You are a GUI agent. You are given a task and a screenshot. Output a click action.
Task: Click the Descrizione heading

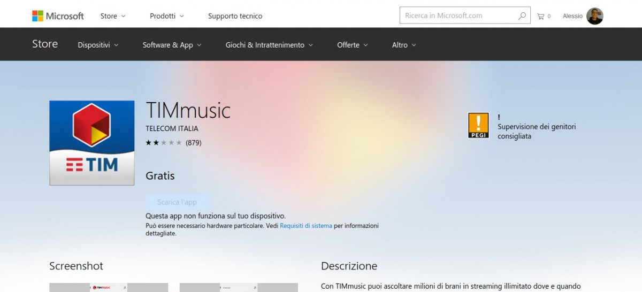point(349,266)
